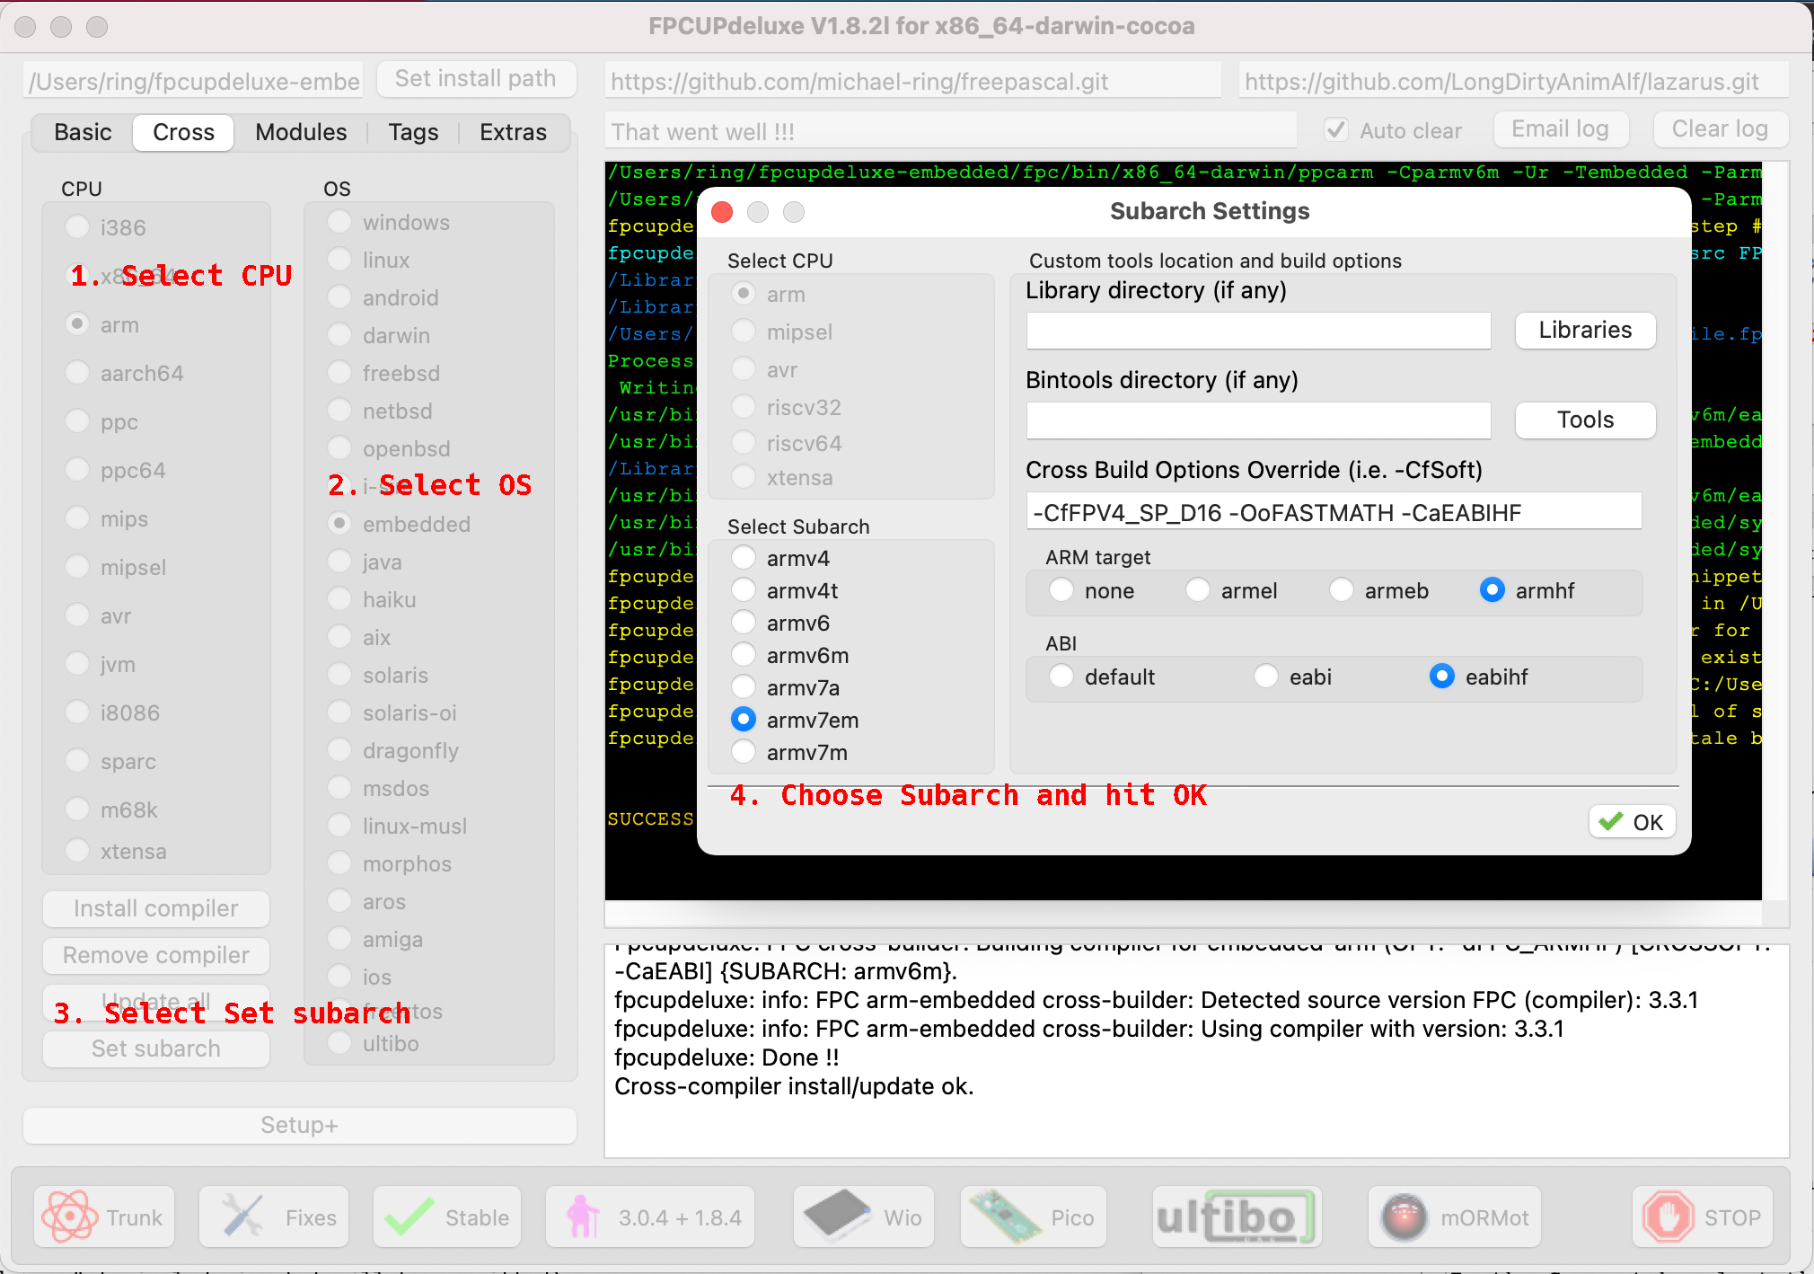This screenshot has width=1814, height=1274.
Task: Click the Tools button for bintools directory
Action: tap(1585, 420)
